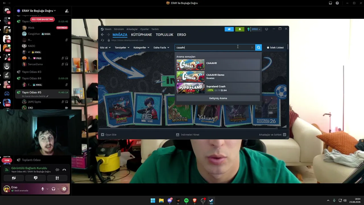Open İndirmeleri Yönet in Steam footer
The height and width of the screenshot is (205, 364).
click(x=188, y=135)
